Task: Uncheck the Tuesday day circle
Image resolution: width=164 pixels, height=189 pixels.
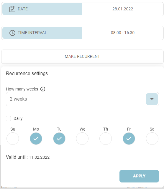Action: pyautogui.click(x=59, y=139)
